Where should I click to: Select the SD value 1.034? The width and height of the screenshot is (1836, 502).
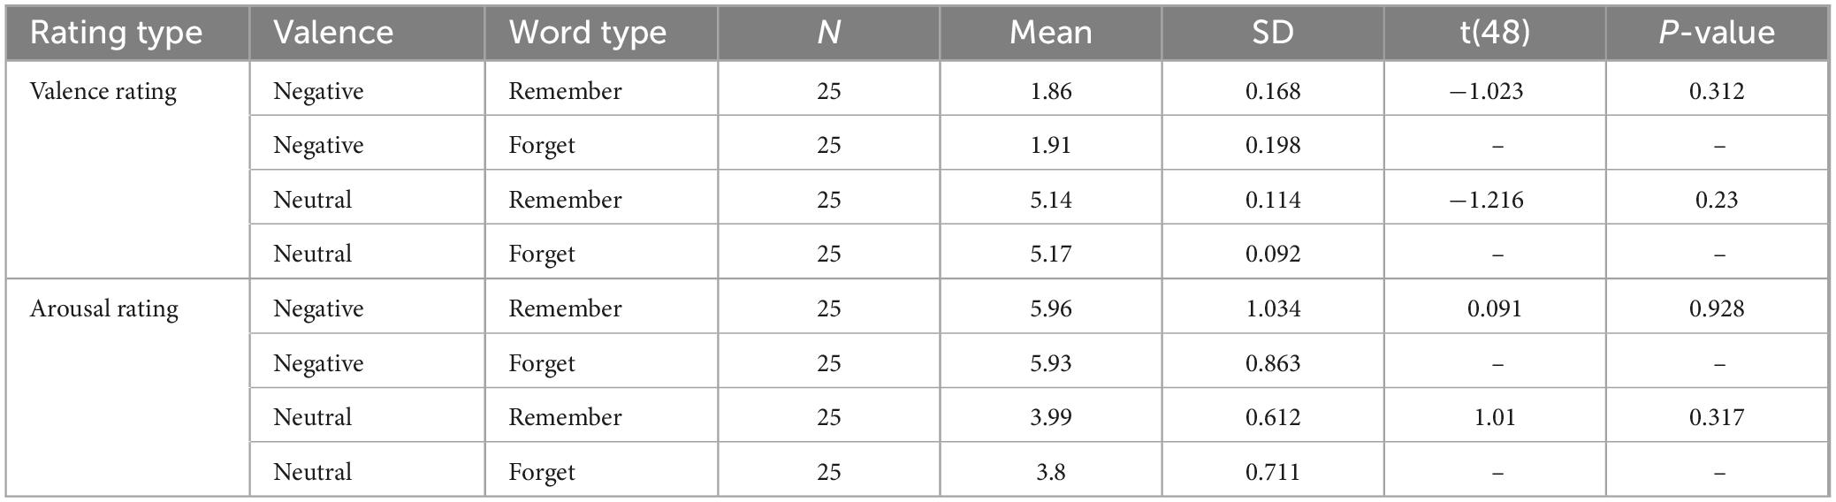point(1273,308)
